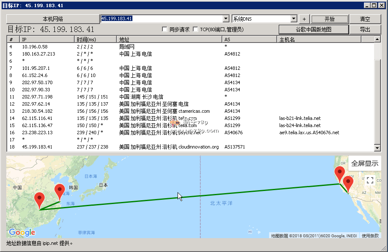Click the red map pin near Shanghai

click(x=60, y=191)
